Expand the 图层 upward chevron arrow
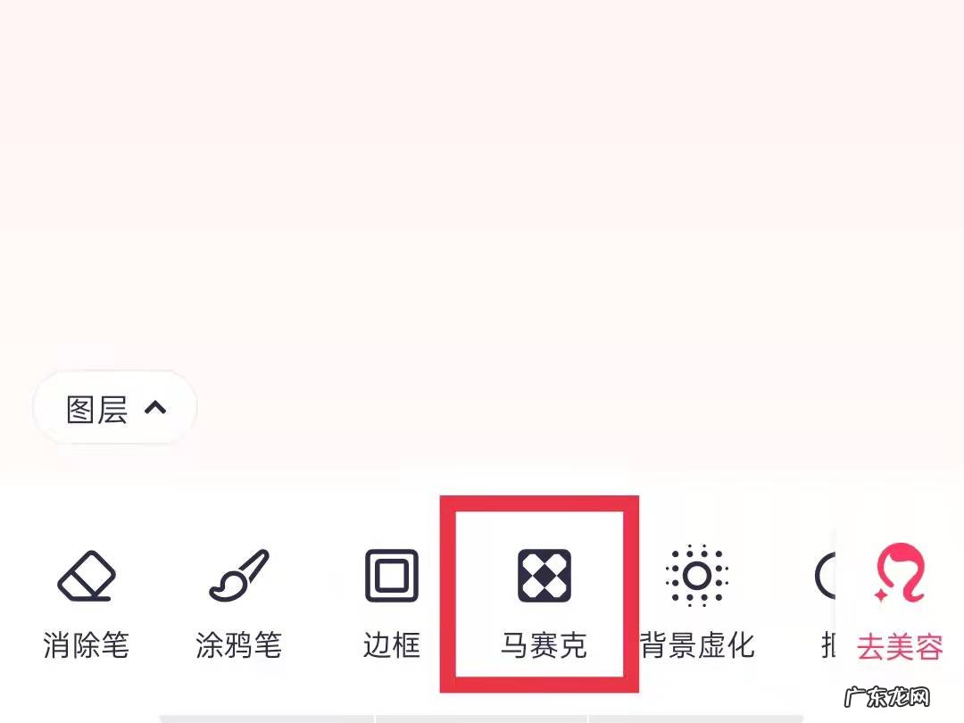964x723 pixels. 155,408
